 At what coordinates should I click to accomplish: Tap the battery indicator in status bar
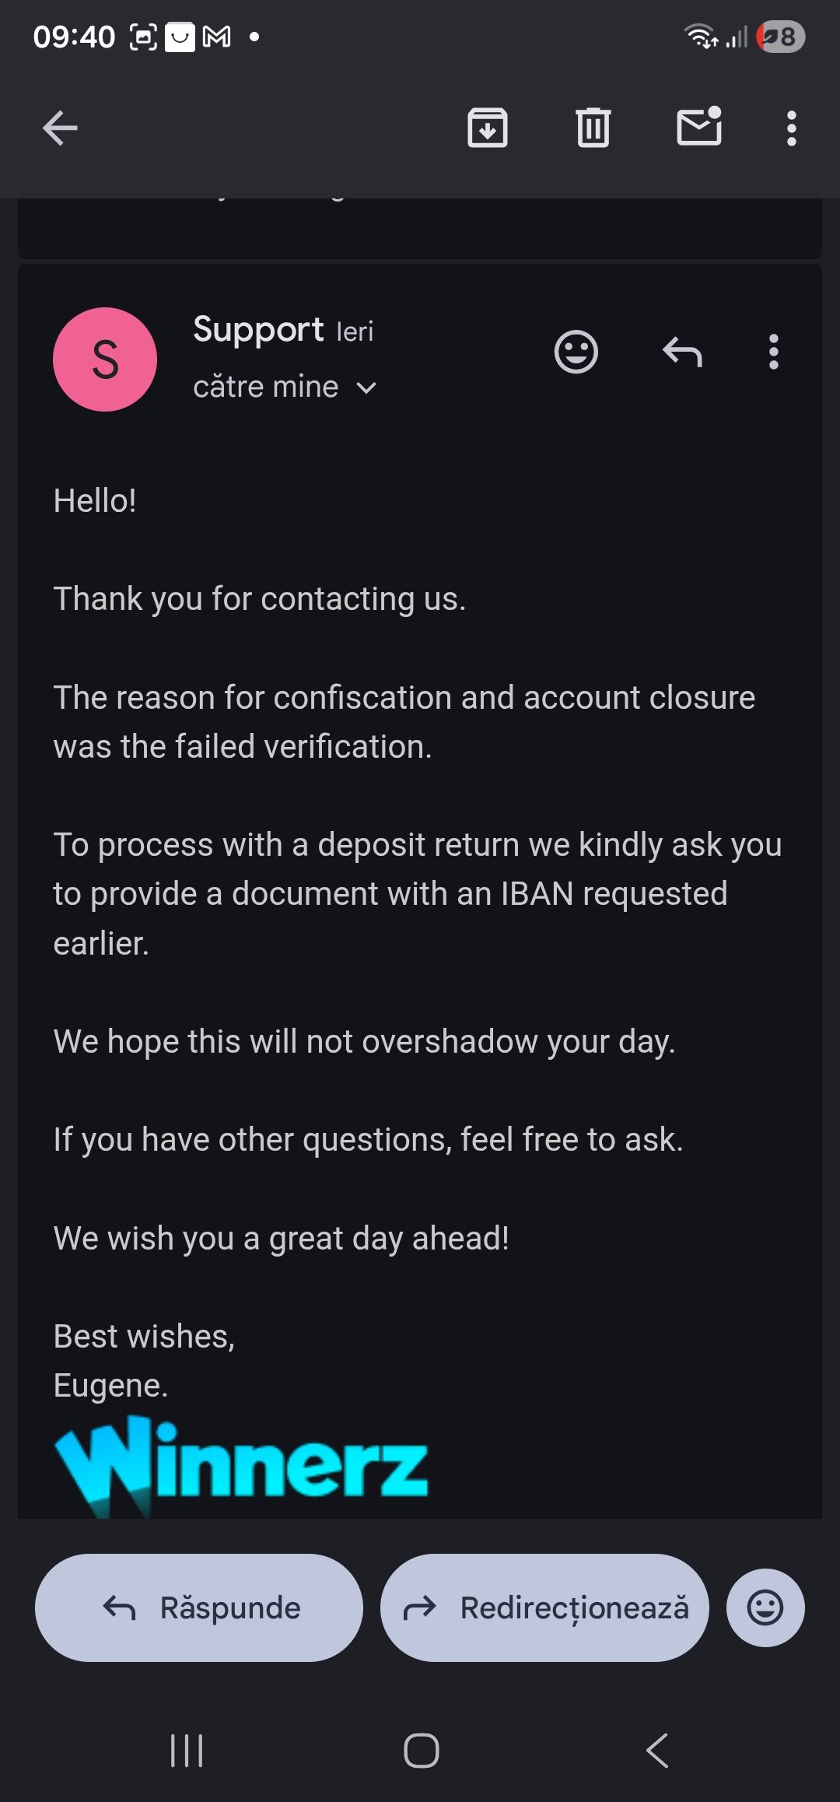(x=782, y=37)
